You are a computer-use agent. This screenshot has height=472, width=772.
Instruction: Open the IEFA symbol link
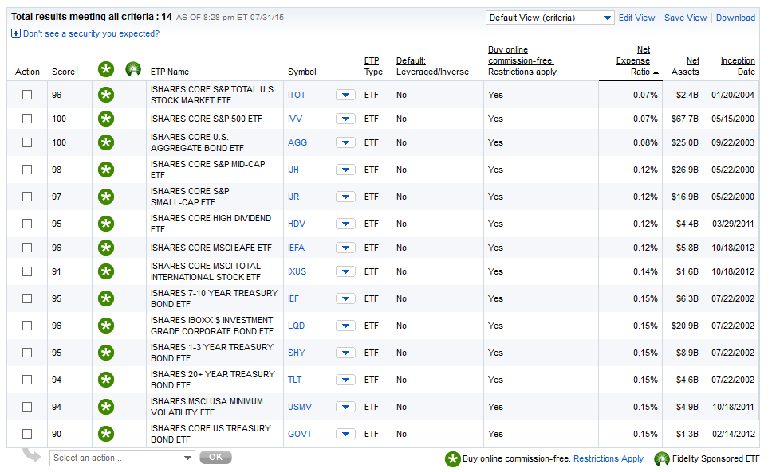[x=296, y=248]
